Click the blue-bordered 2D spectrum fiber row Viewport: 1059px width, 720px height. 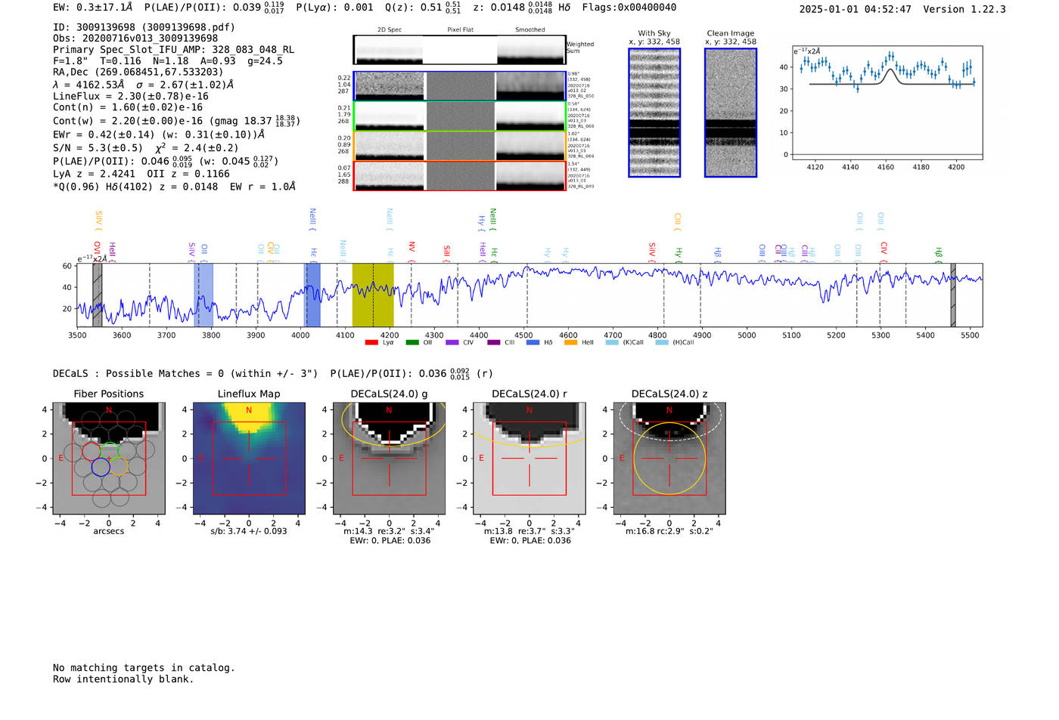(x=460, y=86)
